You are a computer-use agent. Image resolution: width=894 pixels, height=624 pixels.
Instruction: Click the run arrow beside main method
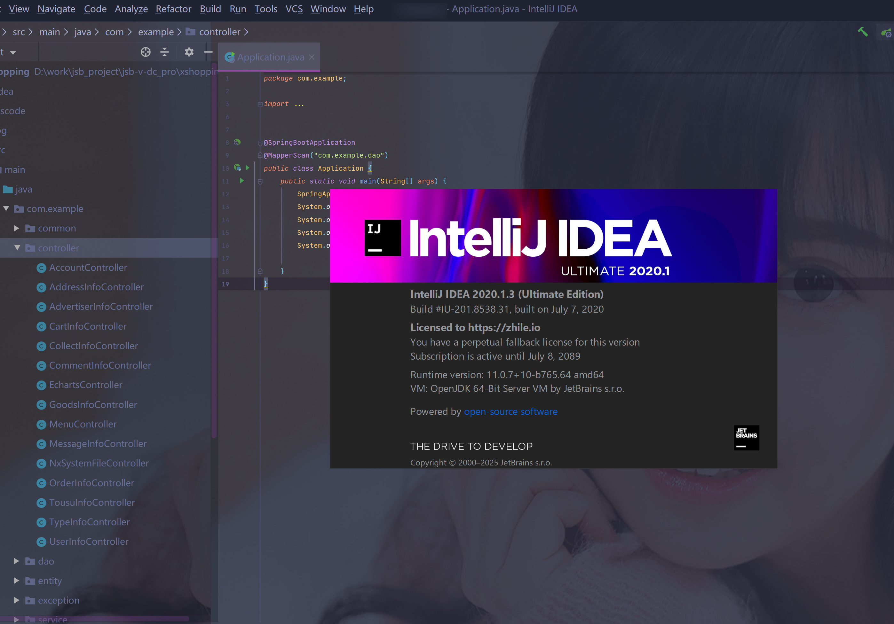click(x=242, y=181)
